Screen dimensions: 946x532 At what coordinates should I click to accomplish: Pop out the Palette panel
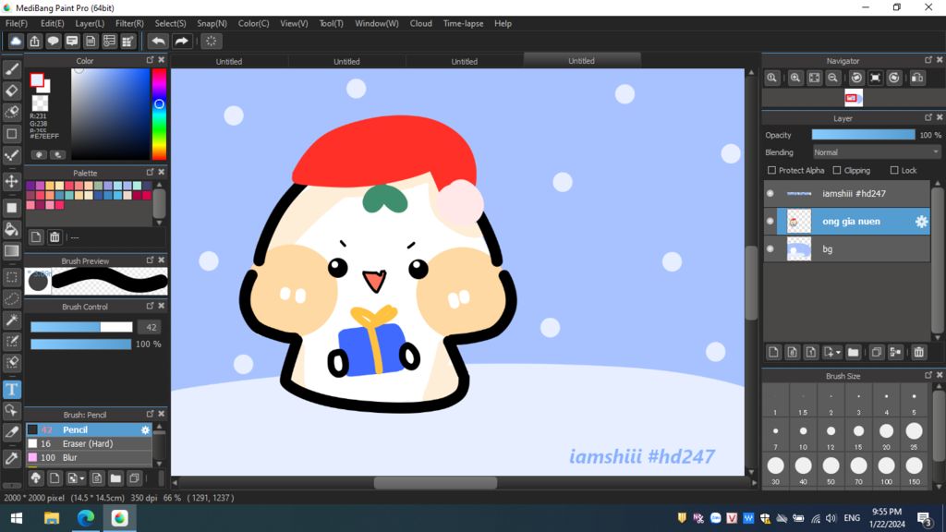151,173
